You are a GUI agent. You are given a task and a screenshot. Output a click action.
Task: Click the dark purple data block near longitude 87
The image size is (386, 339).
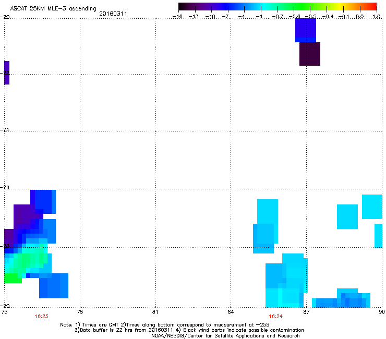(x=310, y=54)
